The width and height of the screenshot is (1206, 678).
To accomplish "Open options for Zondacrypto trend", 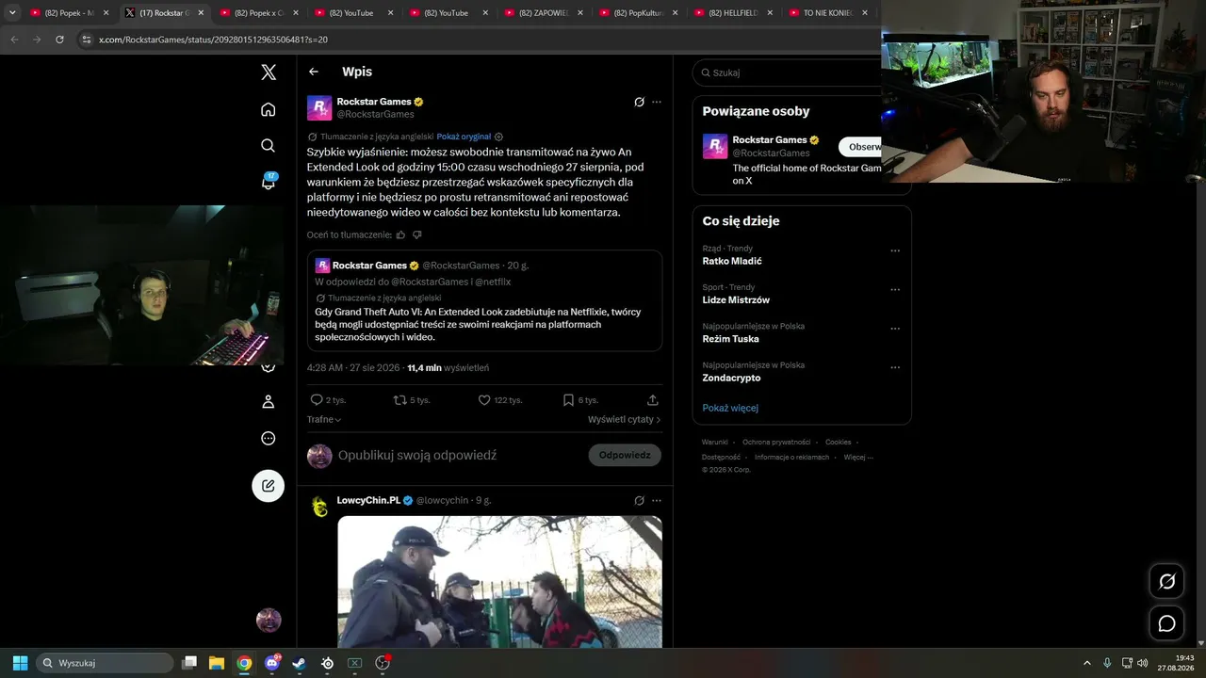I will click(x=895, y=367).
